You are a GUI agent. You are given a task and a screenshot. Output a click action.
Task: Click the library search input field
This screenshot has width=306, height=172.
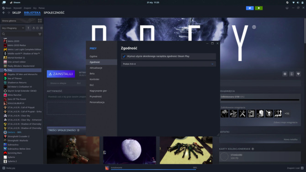(21, 34)
